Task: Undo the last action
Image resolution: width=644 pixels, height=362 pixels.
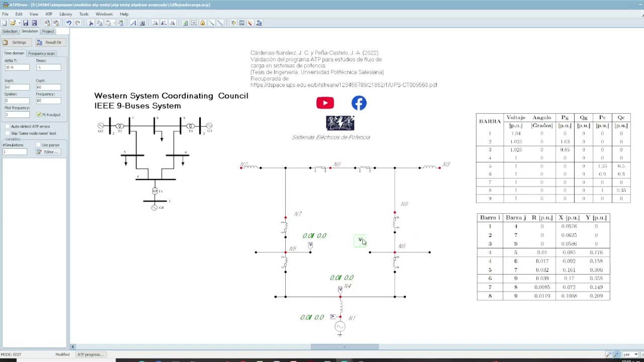Action: click(x=68, y=23)
